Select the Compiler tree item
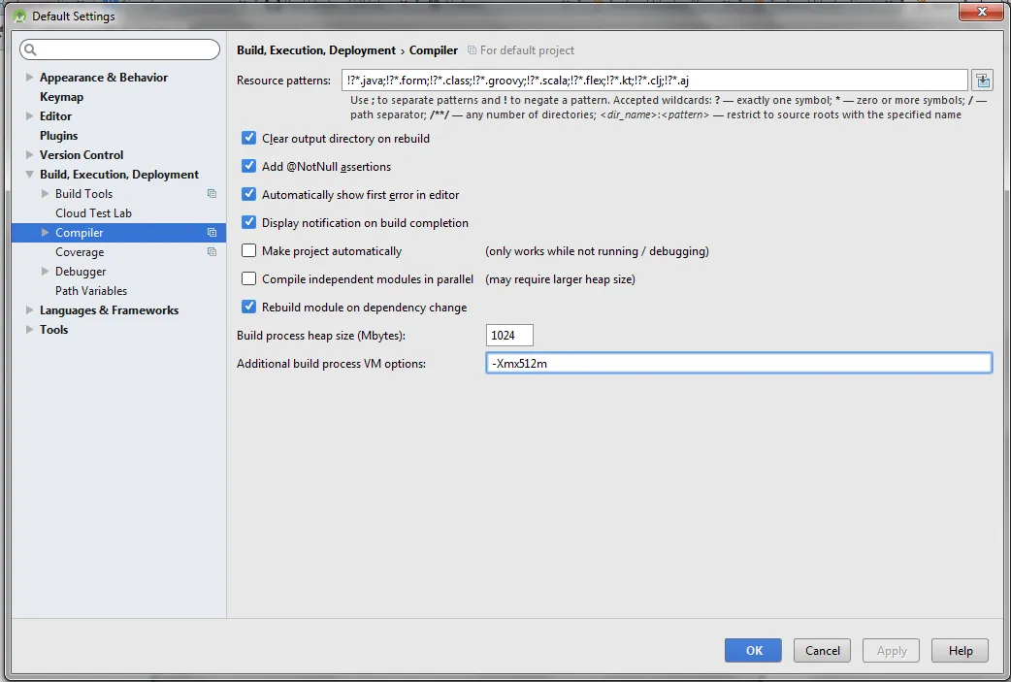Viewport: 1011px width, 682px height. (118, 233)
